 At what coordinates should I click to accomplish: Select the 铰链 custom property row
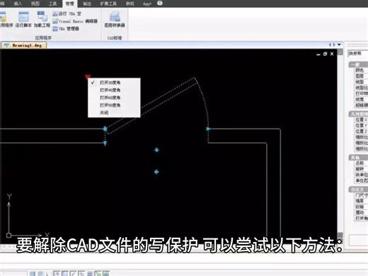[x=361, y=207]
